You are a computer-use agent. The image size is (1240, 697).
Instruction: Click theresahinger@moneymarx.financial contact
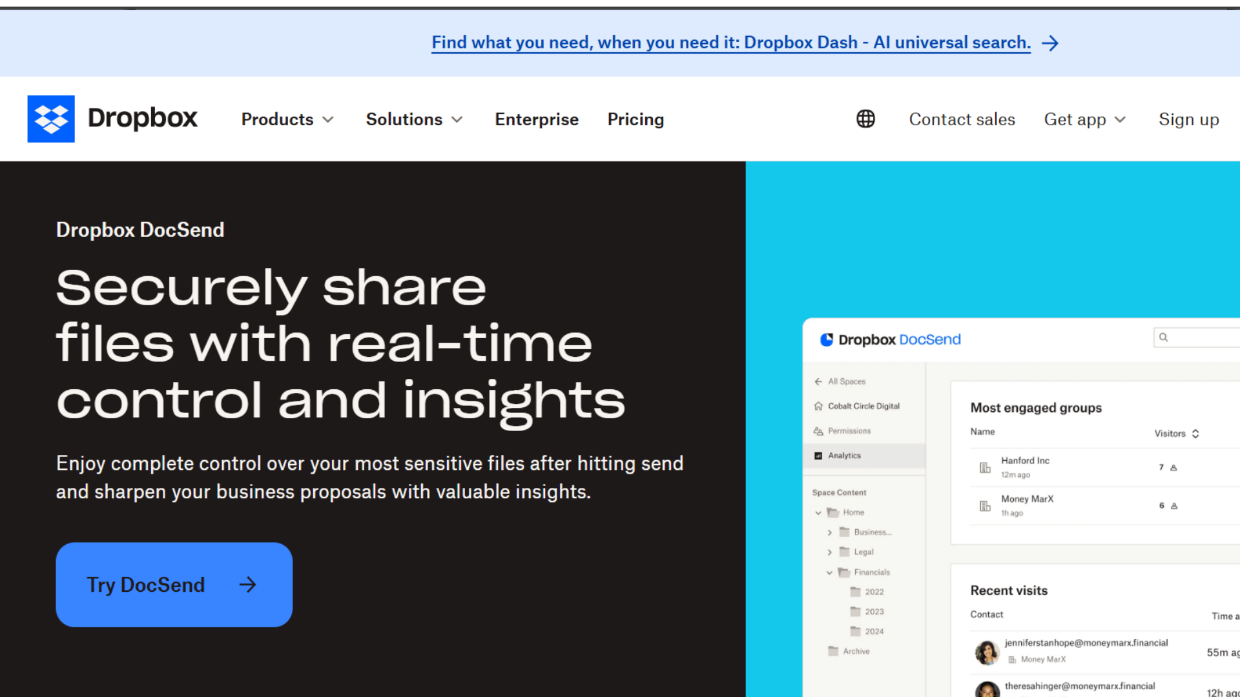1080,686
